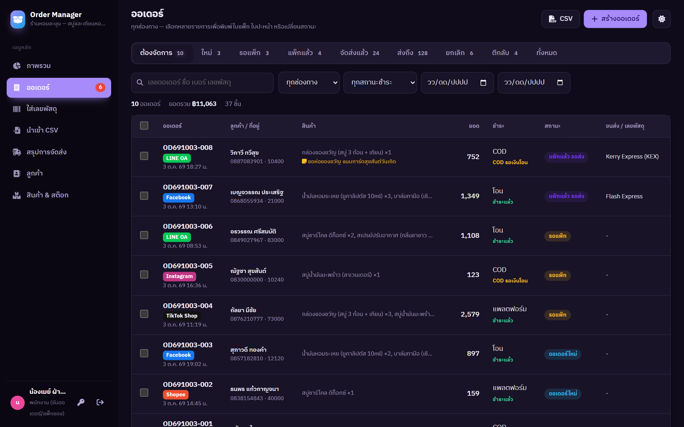Screen dimensions: 684x427
Task: Open สินค้า & สต็อก boxes icon
Action: (x=17, y=195)
